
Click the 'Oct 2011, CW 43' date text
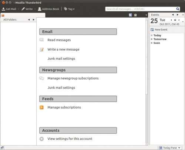pos(169,24)
